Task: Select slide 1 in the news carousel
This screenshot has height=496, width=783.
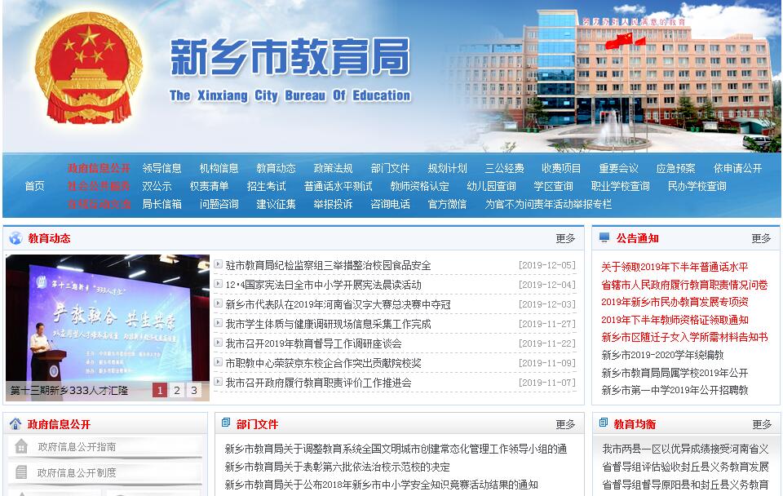Action: tap(160, 390)
